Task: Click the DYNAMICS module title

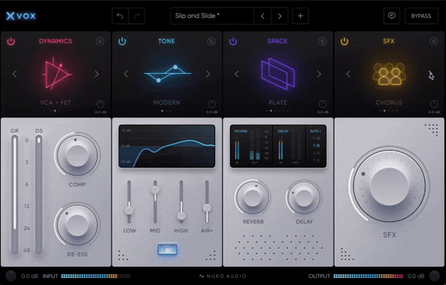Action: coord(55,41)
